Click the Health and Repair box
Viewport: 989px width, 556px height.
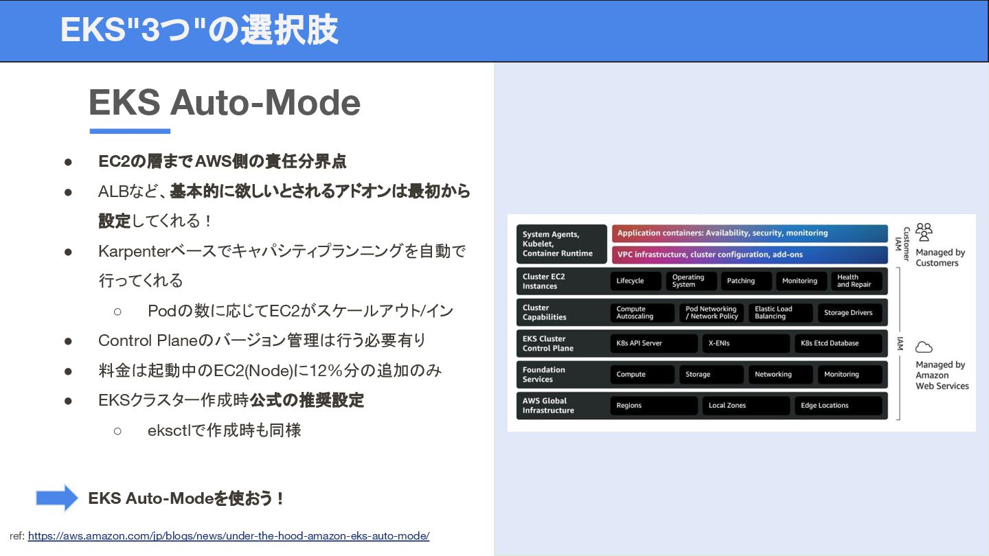(856, 281)
